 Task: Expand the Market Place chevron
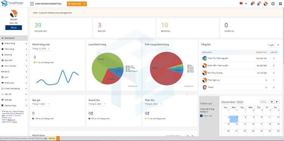[x=27, y=105]
